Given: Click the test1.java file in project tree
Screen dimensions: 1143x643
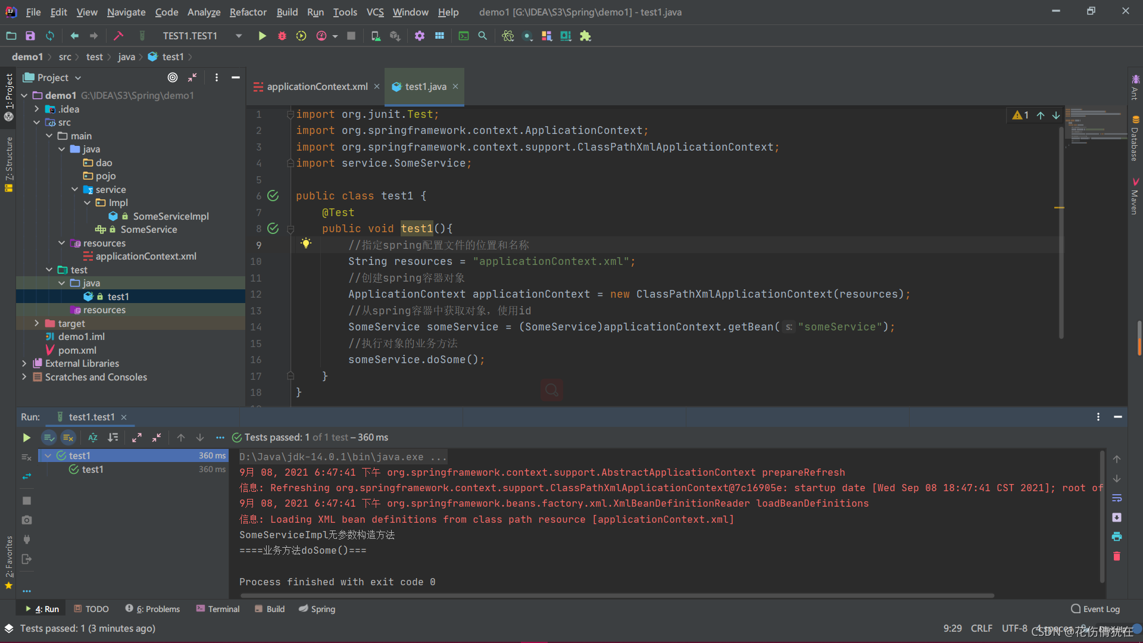Looking at the screenshot, I should click(118, 296).
